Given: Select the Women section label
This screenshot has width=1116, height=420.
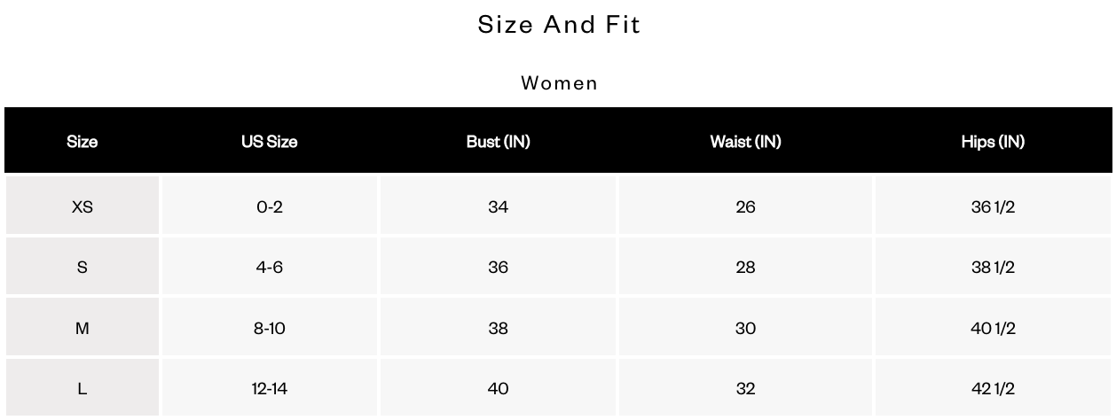Looking at the screenshot, I should (x=559, y=83).
